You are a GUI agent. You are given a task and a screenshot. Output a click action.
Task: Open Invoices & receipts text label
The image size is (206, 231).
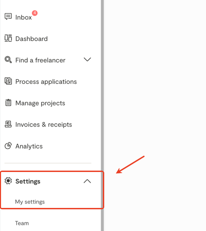[43, 125]
